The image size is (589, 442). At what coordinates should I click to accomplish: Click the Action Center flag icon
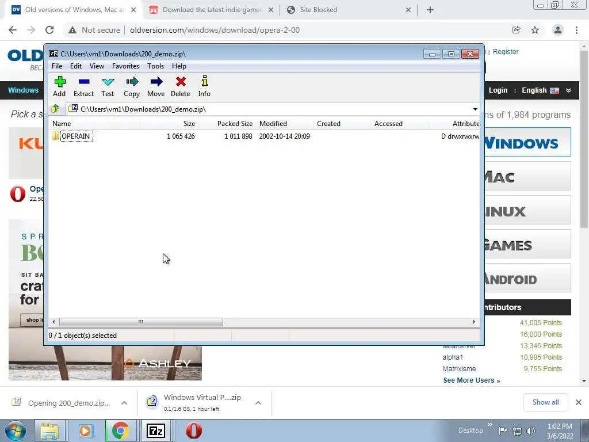[x=503, y=430]
